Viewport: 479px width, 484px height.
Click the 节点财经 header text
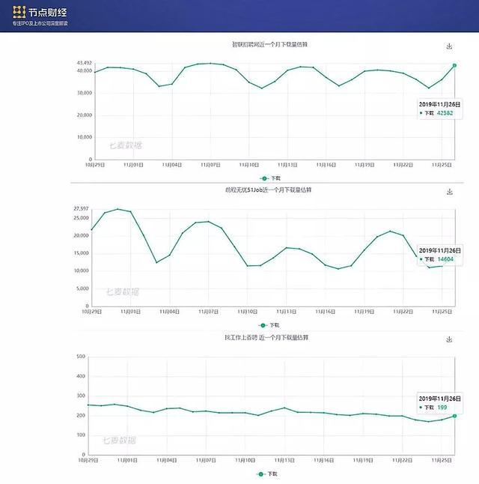pyautogui.click(x=47, y=12)
